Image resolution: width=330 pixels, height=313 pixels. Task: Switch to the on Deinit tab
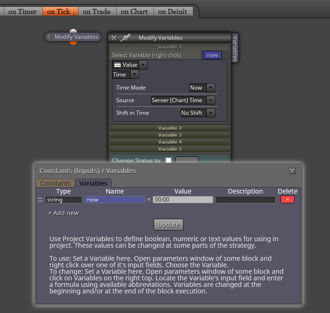point(173,12)
